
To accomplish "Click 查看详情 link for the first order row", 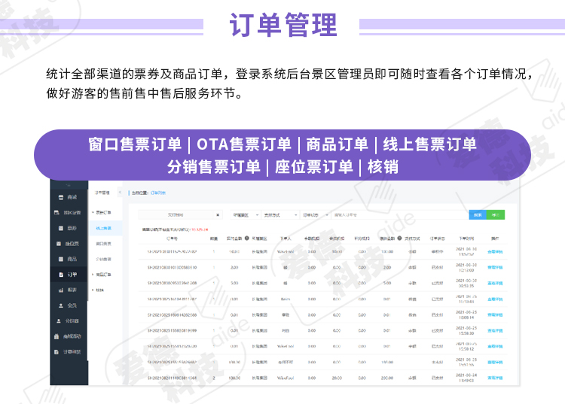I will [x=496, y=252].
